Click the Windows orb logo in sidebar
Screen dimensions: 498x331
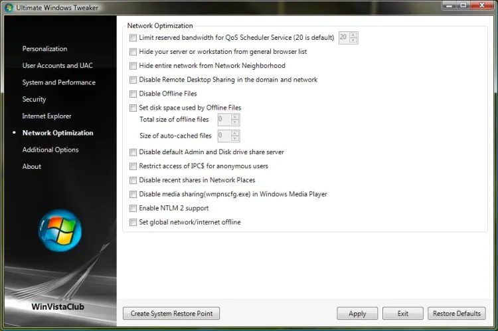point(60,230)
